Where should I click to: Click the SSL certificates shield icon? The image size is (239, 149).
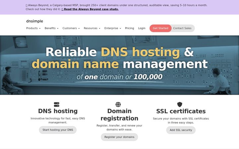(x=180, y=104)
